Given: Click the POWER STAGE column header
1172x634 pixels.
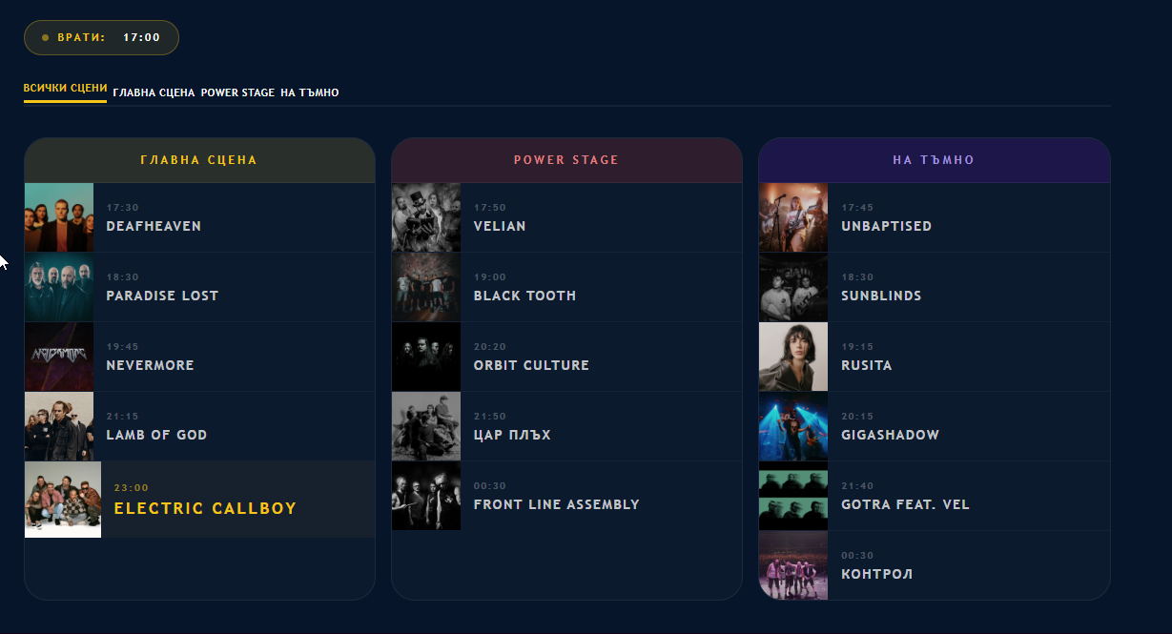Looking at the screenshot, I should click(566, 160).
